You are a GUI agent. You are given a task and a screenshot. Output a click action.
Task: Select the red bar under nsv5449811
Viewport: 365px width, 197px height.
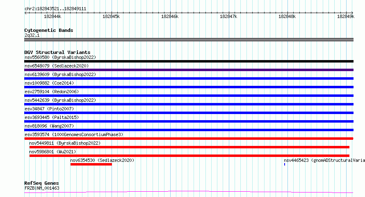[x=189, y=147]
